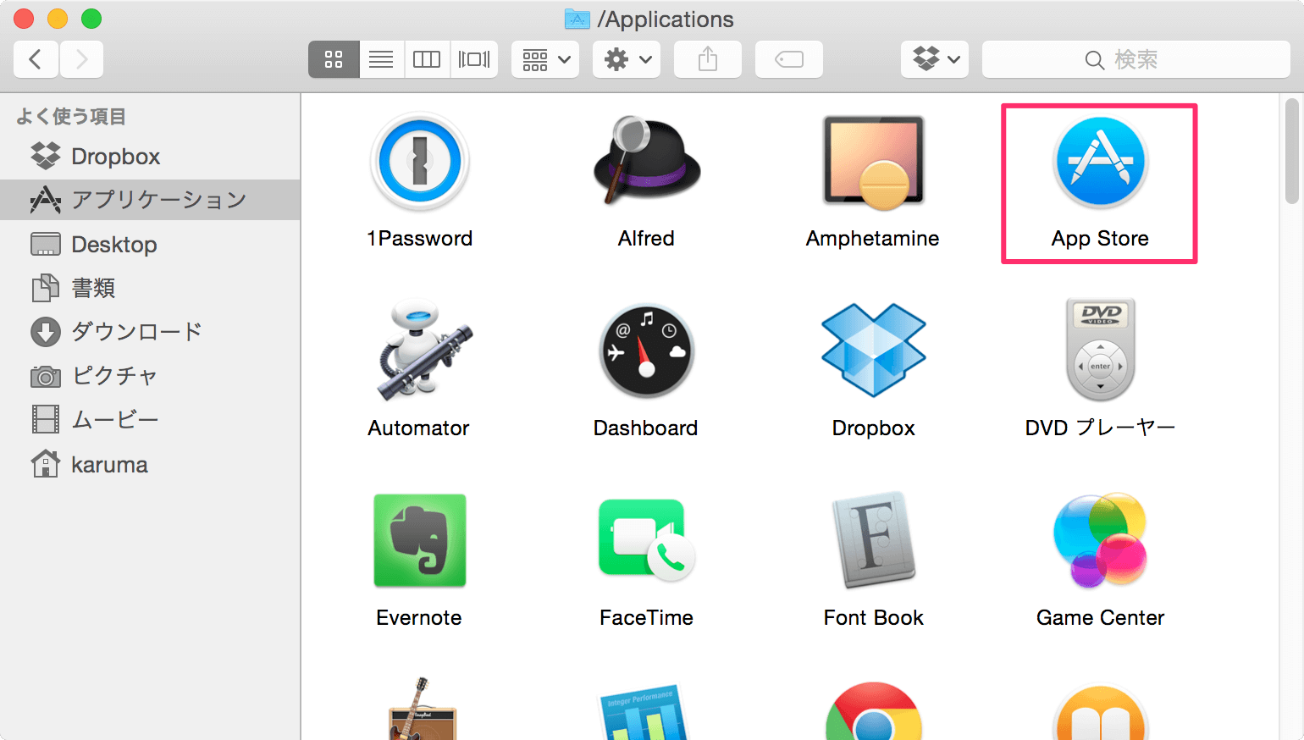Click the back navigation arrow
The image size is (1304, 740).
click(x=36, y=58)
